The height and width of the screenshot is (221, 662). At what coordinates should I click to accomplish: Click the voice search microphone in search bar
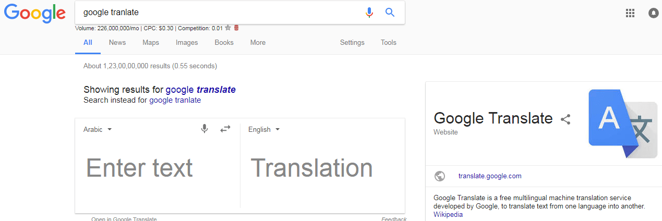(369, 12)
